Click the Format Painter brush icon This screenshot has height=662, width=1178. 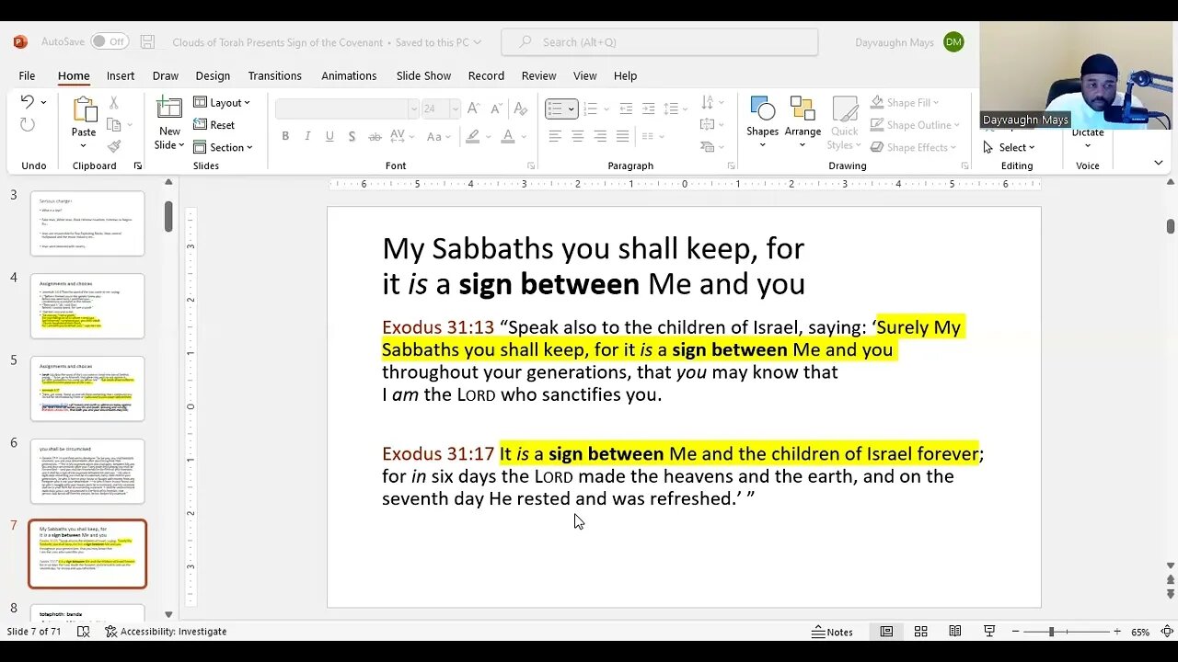[x=114, y=146]
